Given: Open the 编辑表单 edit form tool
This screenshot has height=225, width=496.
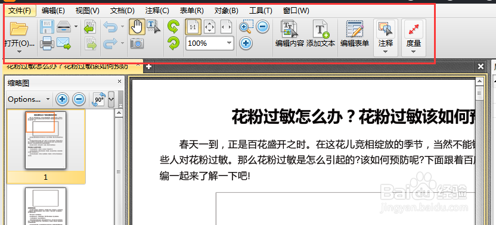Looking at the screenshot, I should tap(355, 34).
